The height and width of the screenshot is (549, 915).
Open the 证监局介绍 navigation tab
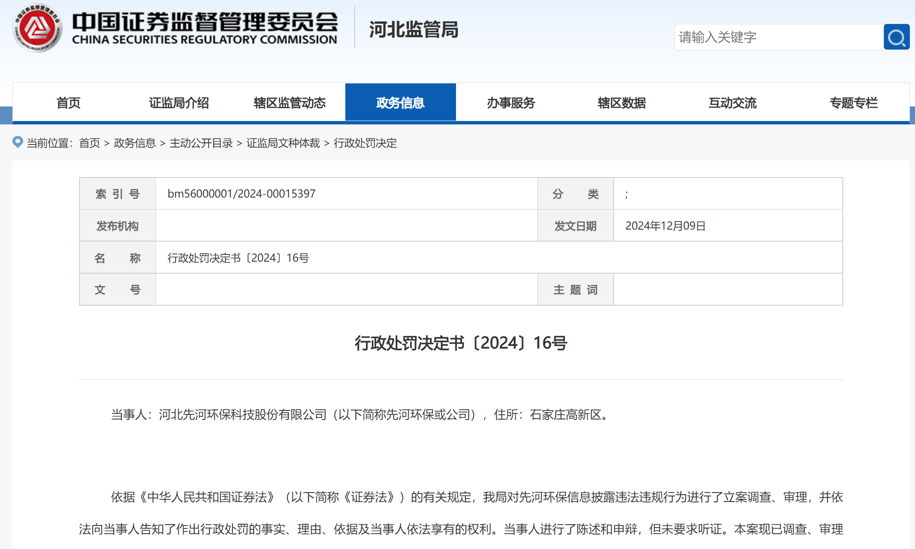pos(179,103)
